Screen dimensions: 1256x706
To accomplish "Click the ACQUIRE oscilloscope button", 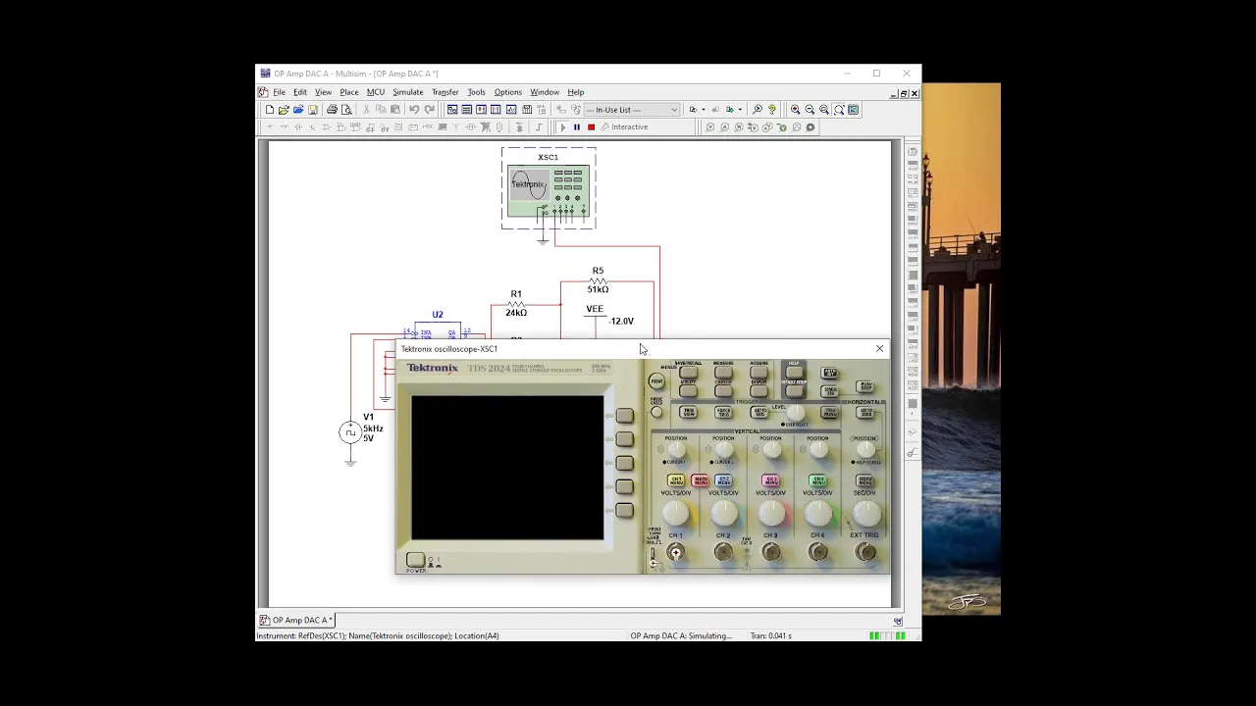I will [759, 373].
